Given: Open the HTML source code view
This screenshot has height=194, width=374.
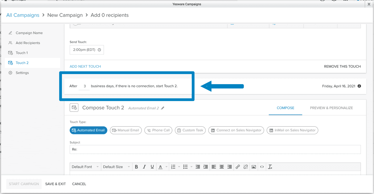Looking at the screenshot, I should tap(262, 167).
